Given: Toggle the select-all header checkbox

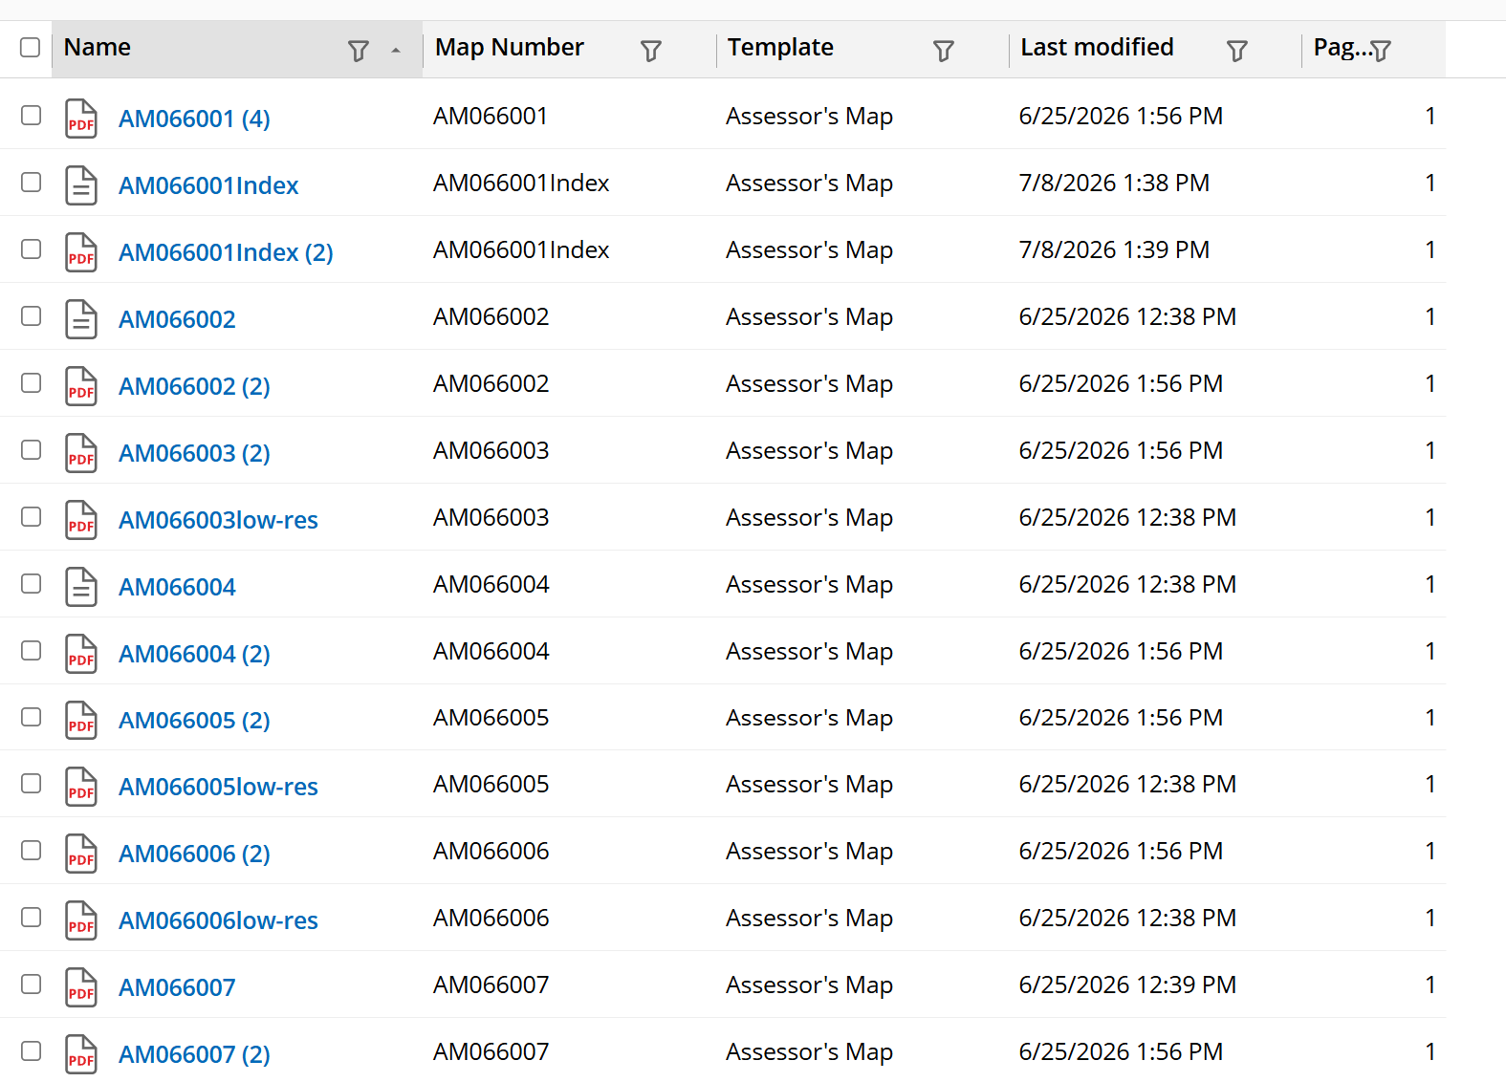Looking at the screenshot, I should (31, 48).
